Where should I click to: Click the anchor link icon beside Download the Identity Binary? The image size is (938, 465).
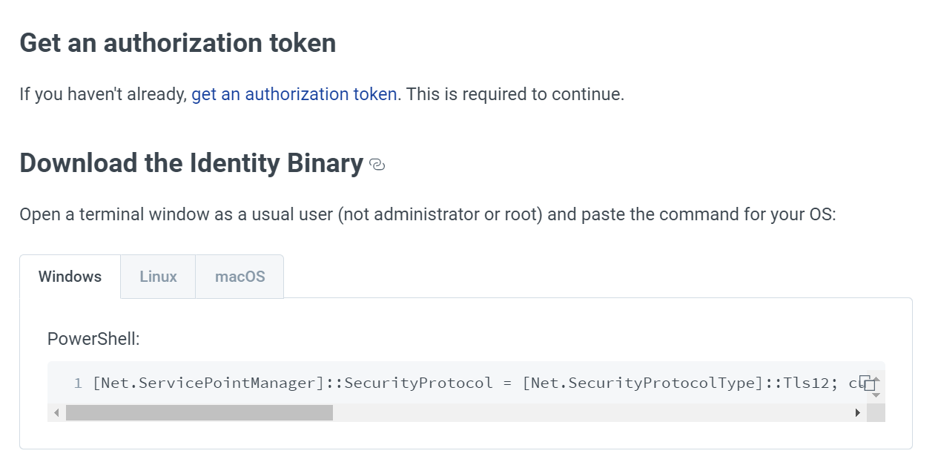click(x=377, y=165)
